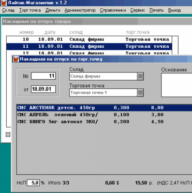Image resolution: width=192 pixels, height=193 pixels.
Task: Open the Печать menu
Action: click(x=157, y=10)
